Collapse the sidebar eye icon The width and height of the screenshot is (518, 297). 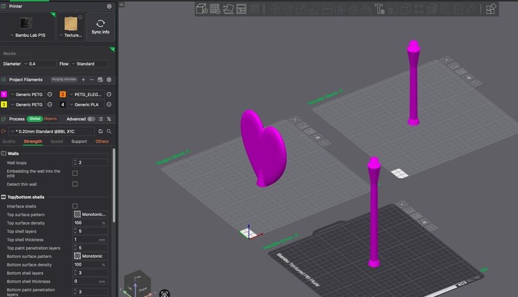pos(121,5)
